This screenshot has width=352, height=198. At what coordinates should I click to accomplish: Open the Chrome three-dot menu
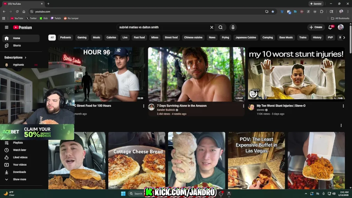tap(348, 12)
